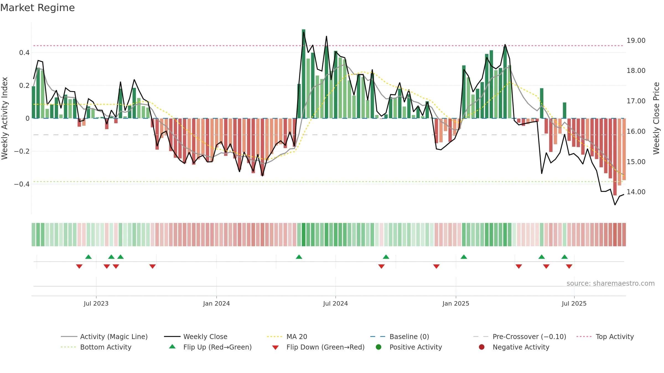Click the −0.4 tick on the left axis

[22, 184]
